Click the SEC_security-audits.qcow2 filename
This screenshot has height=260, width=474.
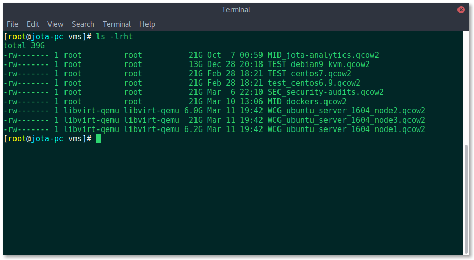coord(325,92)
